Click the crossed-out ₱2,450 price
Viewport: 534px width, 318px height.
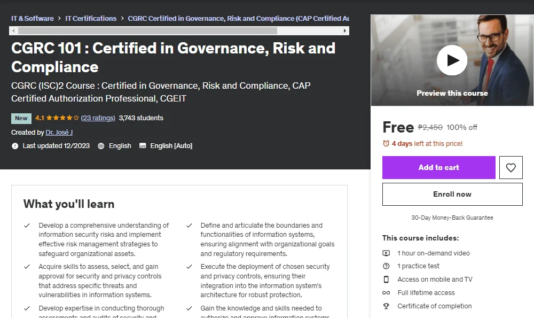coord(430,128)
